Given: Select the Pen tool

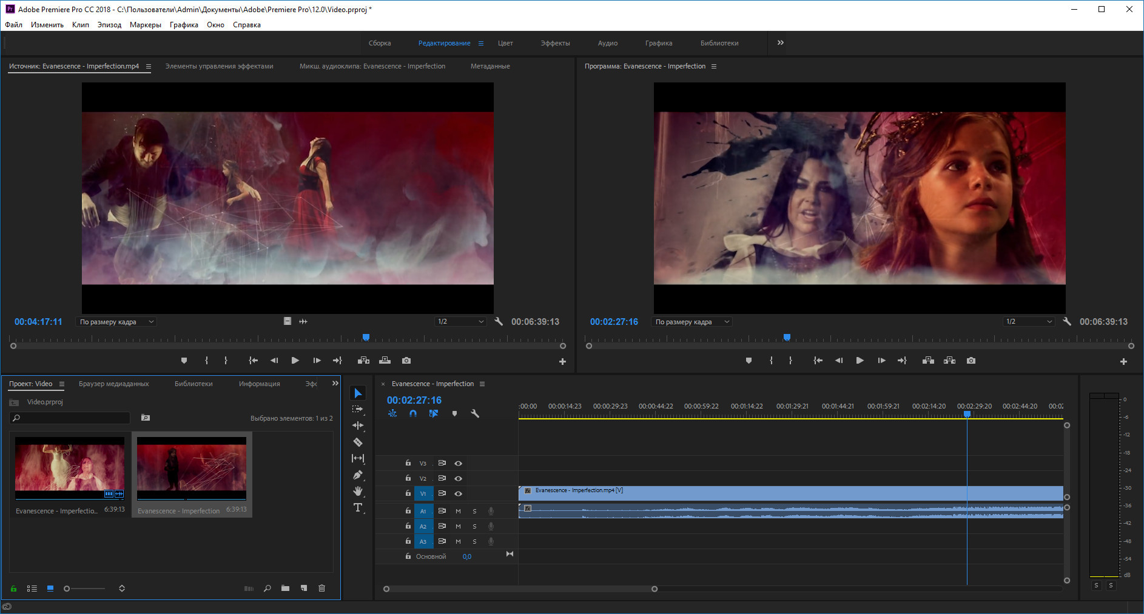Looking at the screenshot, I should 358,475.
